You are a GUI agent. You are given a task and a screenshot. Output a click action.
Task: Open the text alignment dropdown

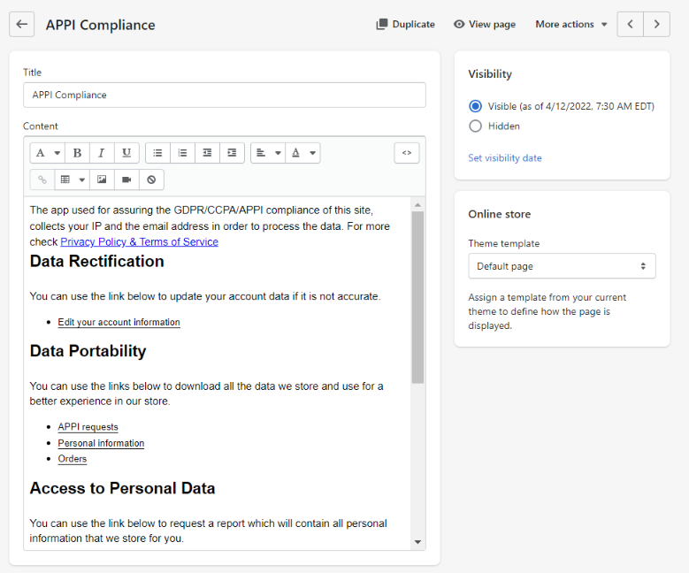point(268,153)
